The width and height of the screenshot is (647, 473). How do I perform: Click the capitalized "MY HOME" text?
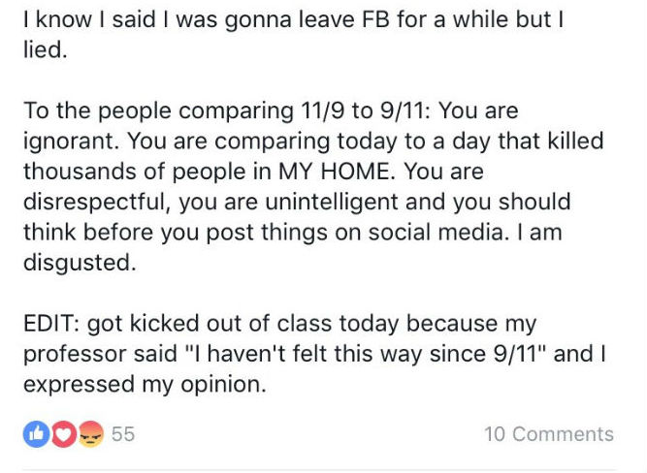pyautogui.click(x=334, y=172)
